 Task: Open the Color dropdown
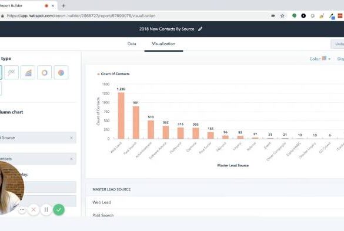point(320,59)
